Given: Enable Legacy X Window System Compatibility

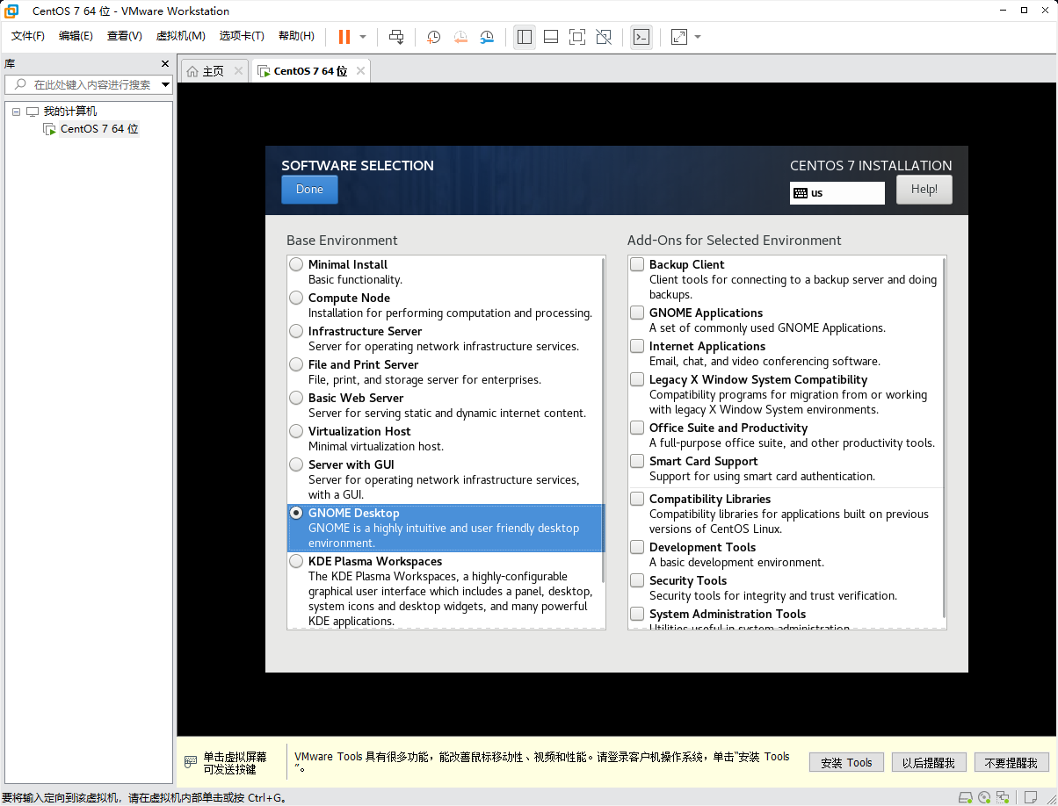Looking at the screenshot, I should 637,379.
